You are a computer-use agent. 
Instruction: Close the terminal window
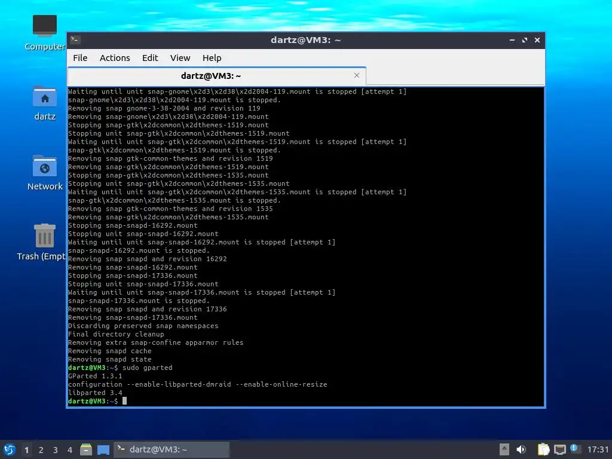click(x=537, y=40)
